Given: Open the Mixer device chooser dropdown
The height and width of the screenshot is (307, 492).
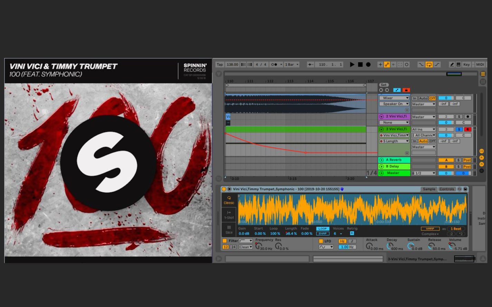Looking at the screenshot, I should click(394, 98).
